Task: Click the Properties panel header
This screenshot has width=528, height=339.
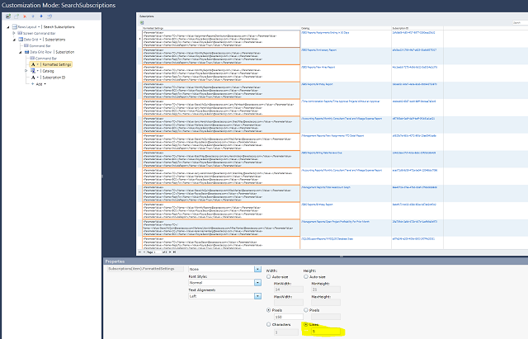Action: (x=315, y=261)
